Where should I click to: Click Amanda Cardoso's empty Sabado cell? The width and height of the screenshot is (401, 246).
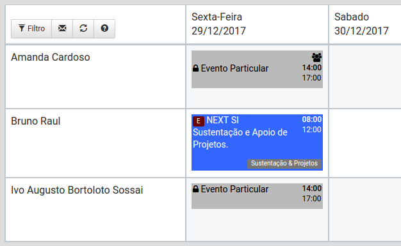coord(365,77)
